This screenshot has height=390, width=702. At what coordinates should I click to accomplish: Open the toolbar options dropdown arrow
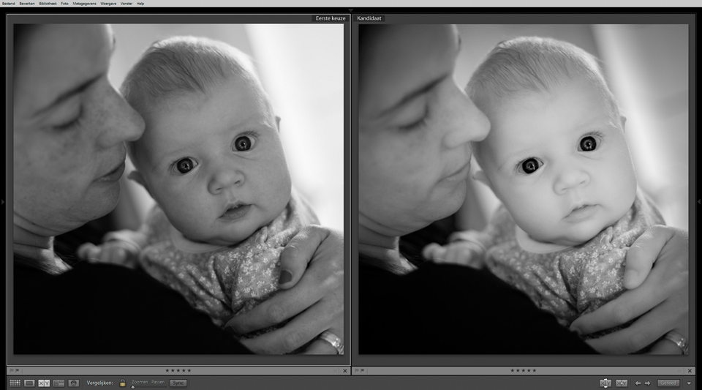[689, 383]
